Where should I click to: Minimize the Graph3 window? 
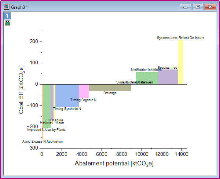[x=185, y=7]
